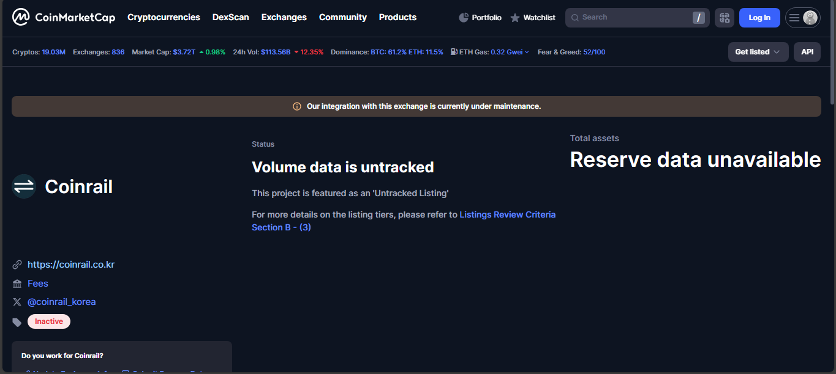Click the search magnifier icon
Image resolution: width=836 pixels, height=374 pixels.
coord(575,18)
